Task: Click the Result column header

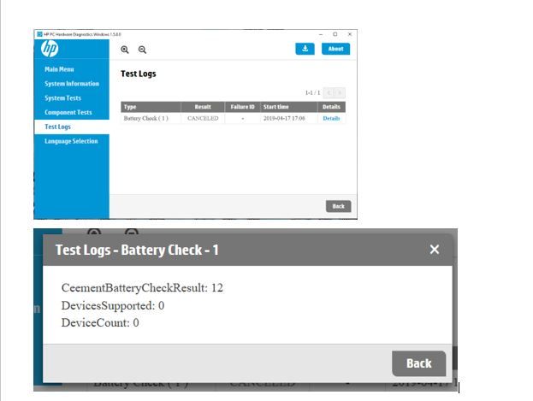Action: pyautogui.click(x=203, y=107)
